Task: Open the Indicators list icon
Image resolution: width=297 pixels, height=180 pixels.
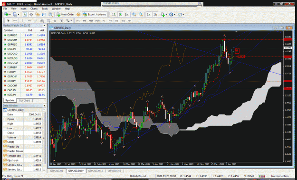Action: pos(163,14)
